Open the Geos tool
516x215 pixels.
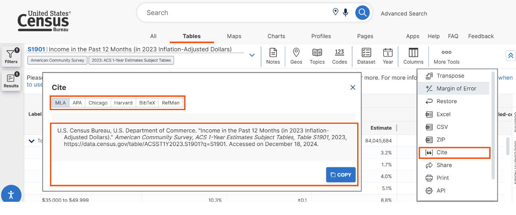[296, 56]
